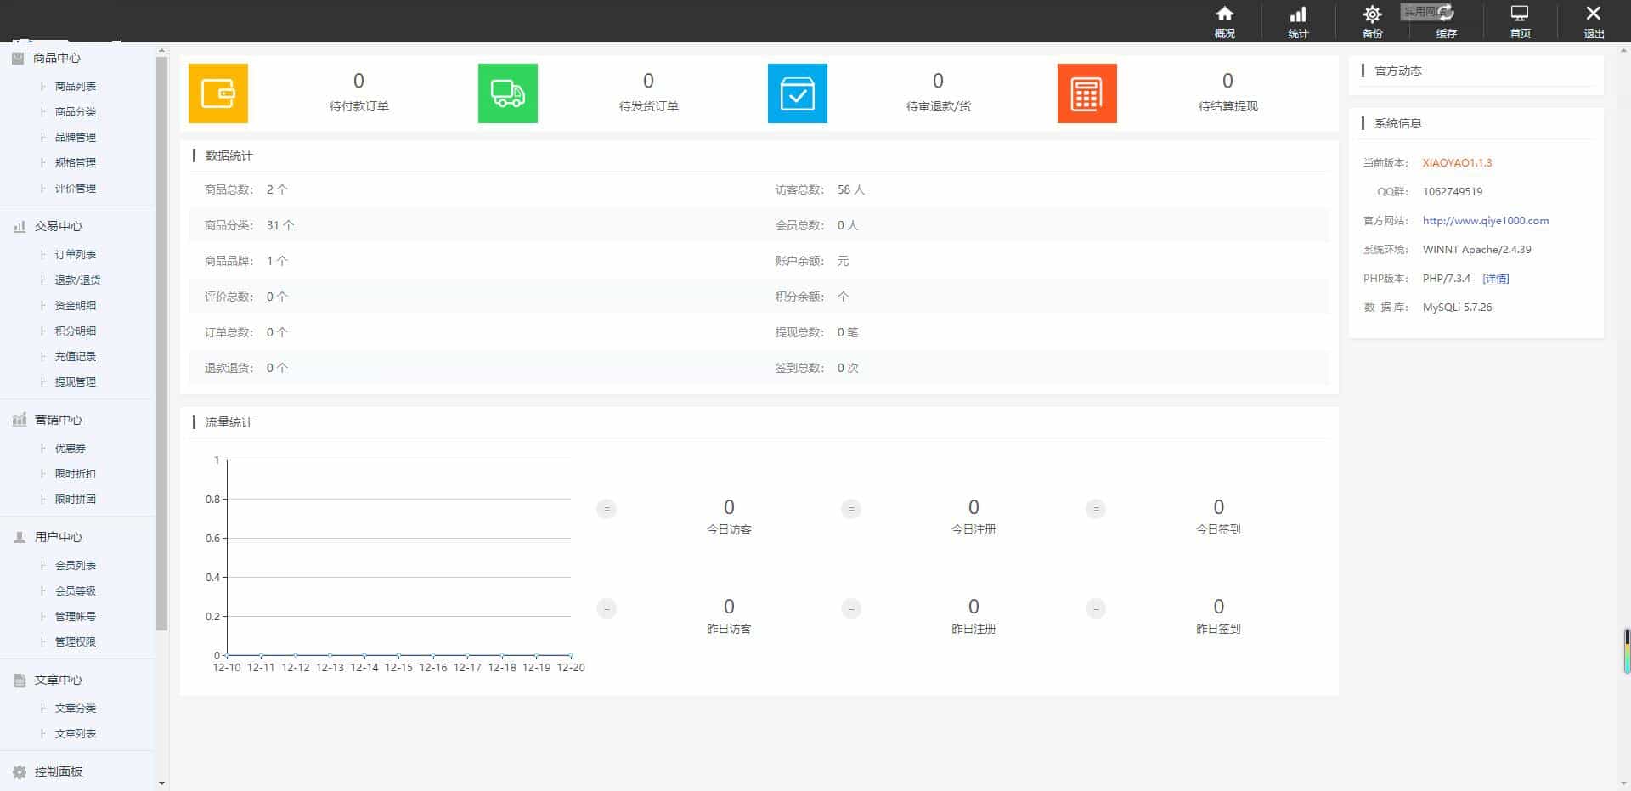This screenshot has height=791, width=1631.
Task: Go to 规格管理
Action: [76, 162]
